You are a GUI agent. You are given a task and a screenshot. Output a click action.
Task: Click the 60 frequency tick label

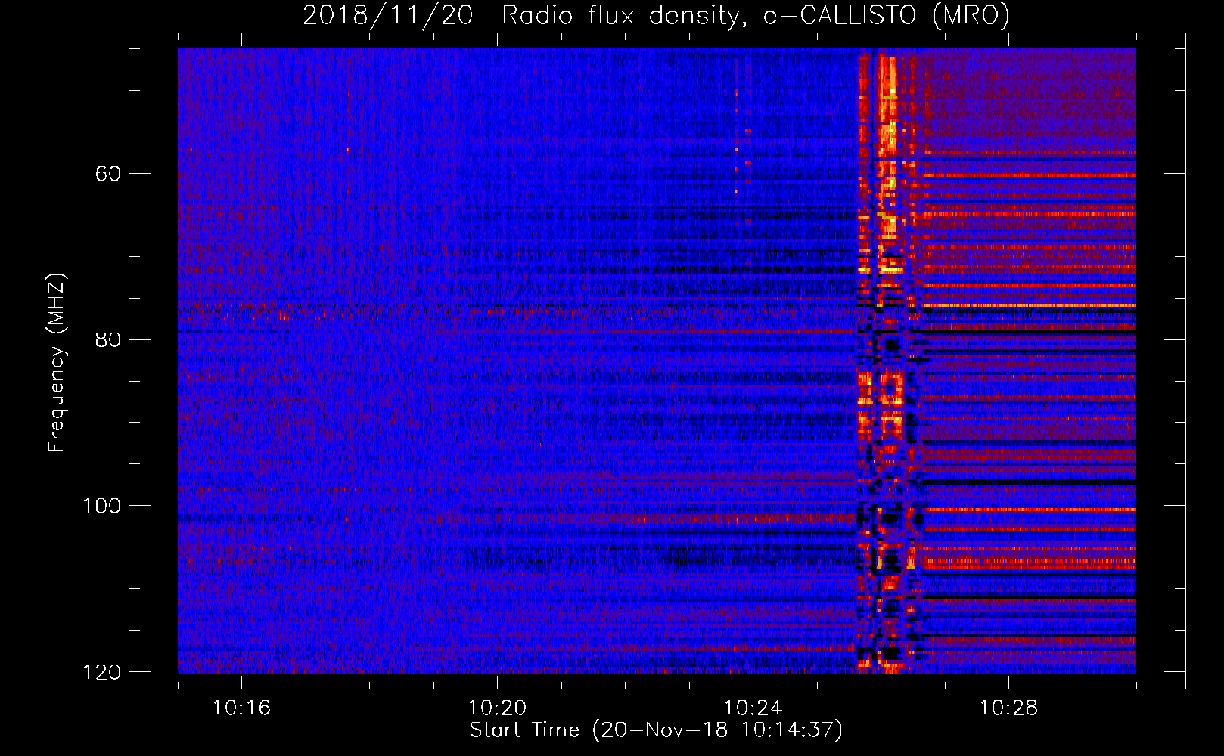coord(108,174)
